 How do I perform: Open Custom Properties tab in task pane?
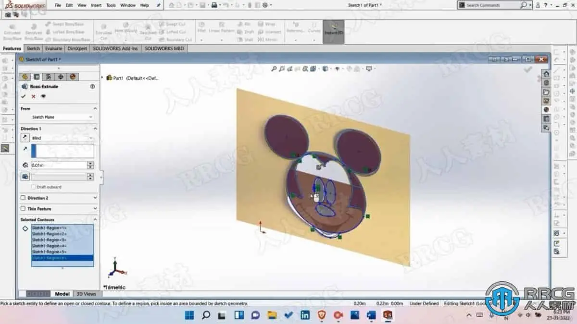pyautogui.click(x=546, y=119)
